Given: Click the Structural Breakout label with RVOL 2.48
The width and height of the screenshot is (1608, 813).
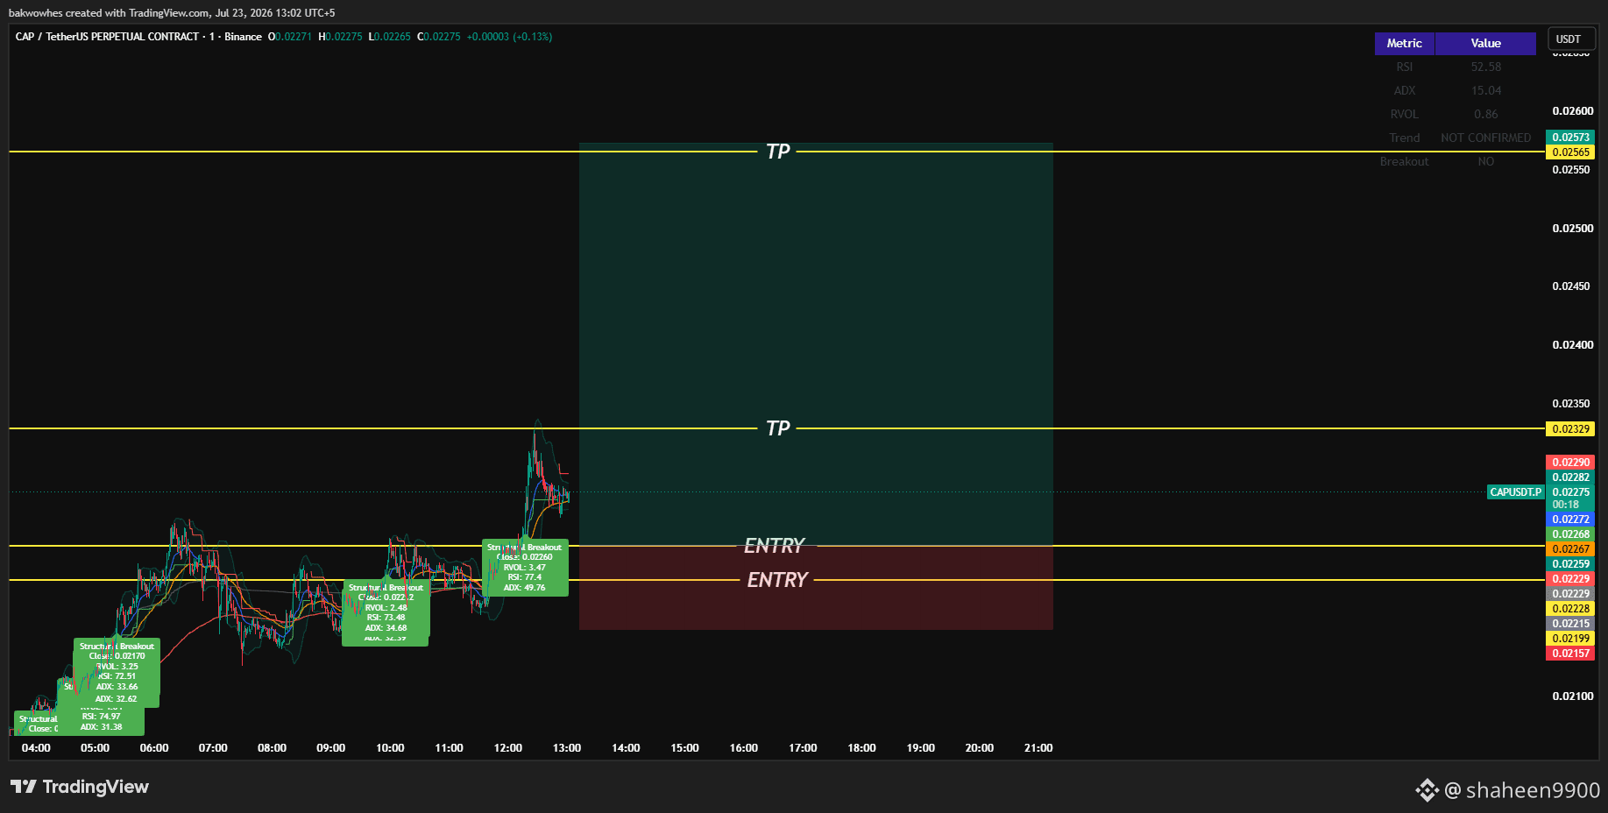Looking at the screenshot, I should [386, 608].
